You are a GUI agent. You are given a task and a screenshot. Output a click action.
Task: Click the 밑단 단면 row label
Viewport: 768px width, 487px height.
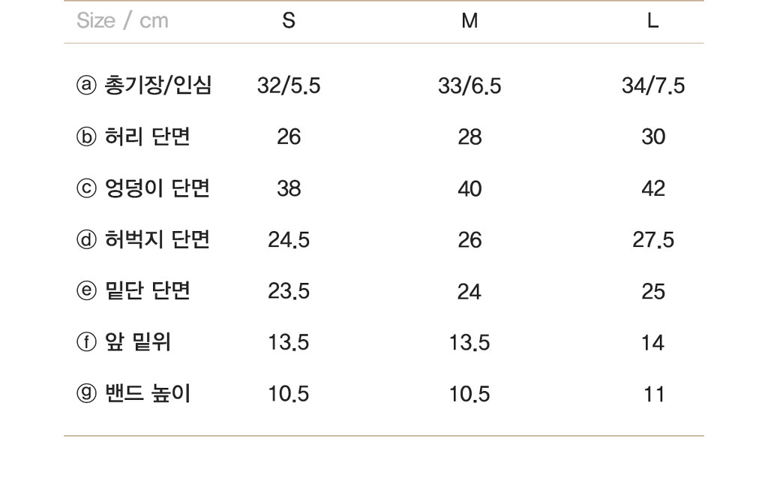pyautogui.click(x=147, y=290)
